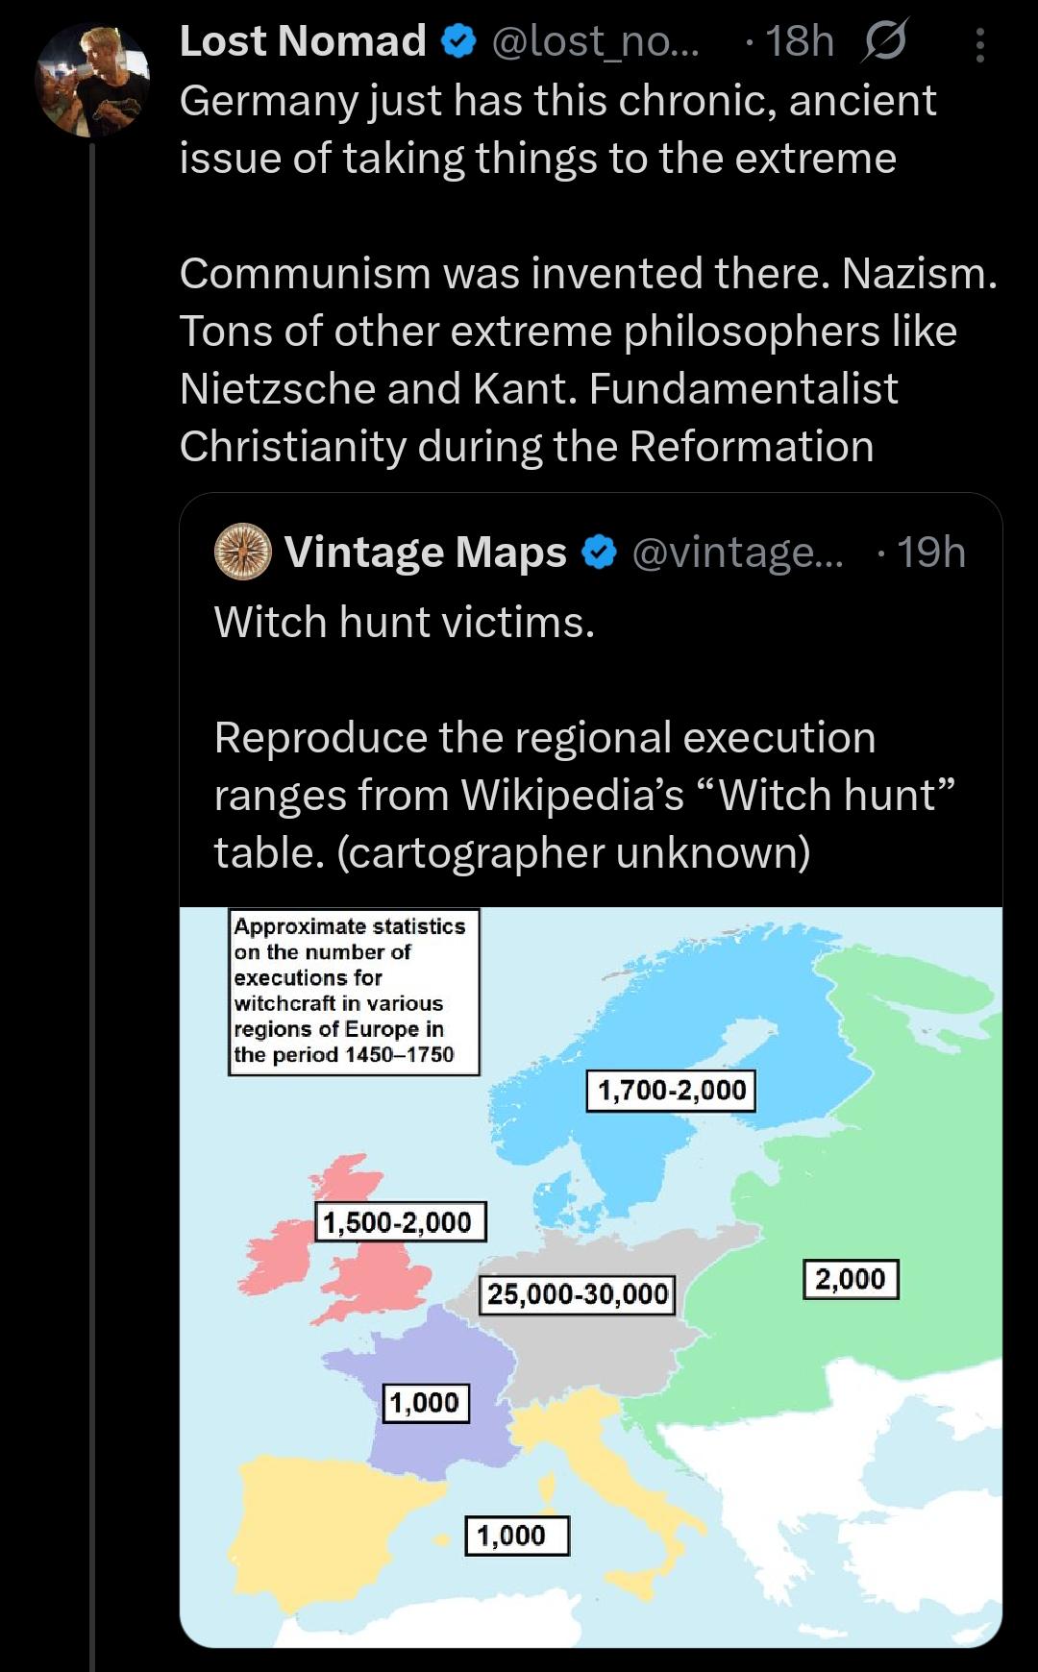Image resolution: width=1038 pixels, height=1672 pixels.
Task: Click the 1,700-2,000 Scandinavia label
Action: click(671, 1091)
